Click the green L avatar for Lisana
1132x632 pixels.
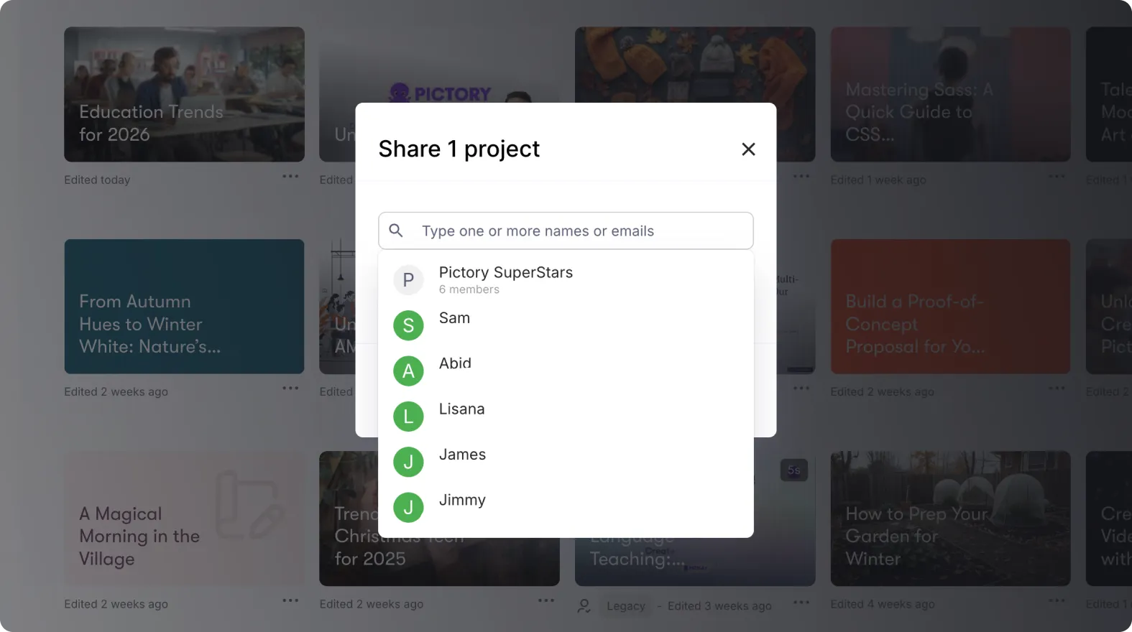(x=408, y=417)
